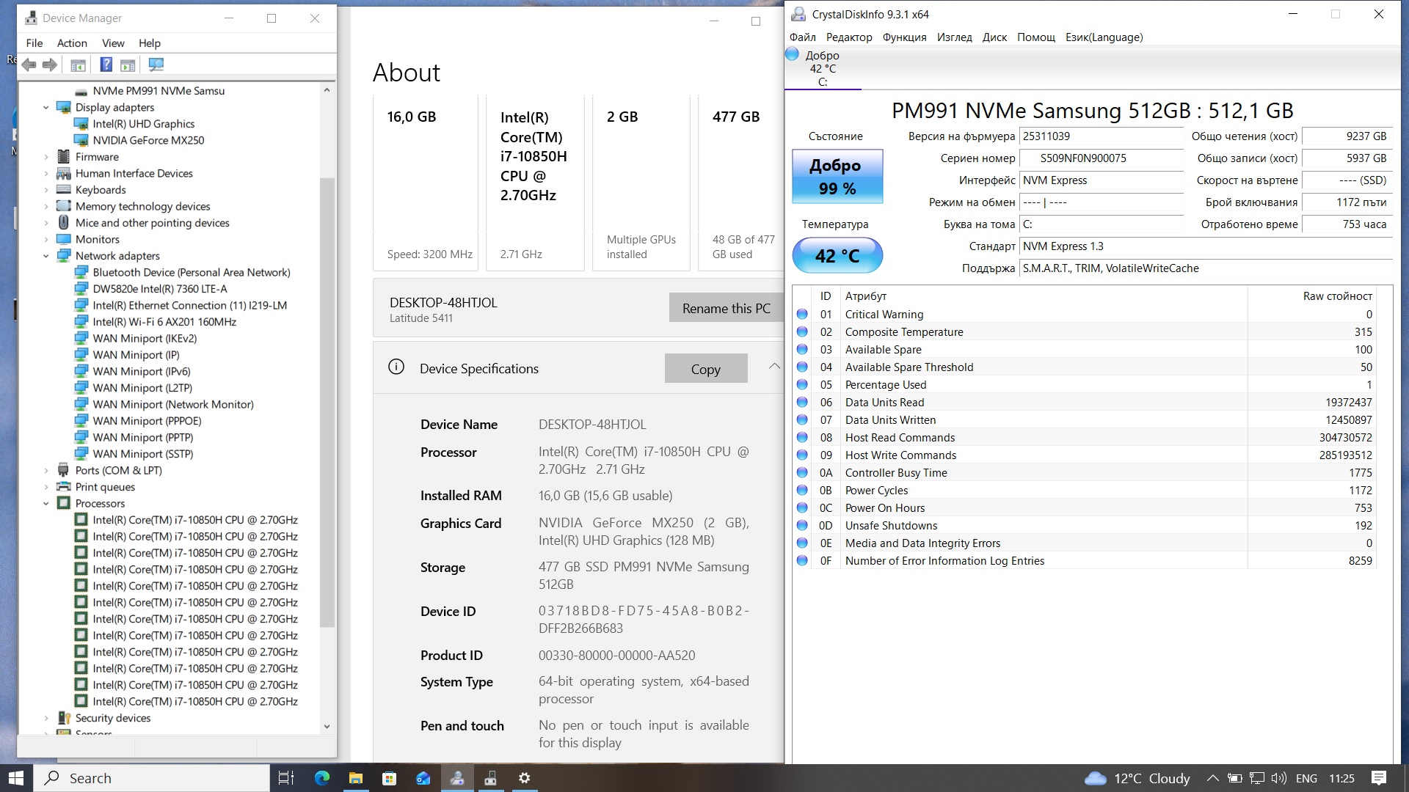The height and width of the screenshot is (792, 1409).
Task: Collapse the Display adapters node
Action: [x=46, y=108]
